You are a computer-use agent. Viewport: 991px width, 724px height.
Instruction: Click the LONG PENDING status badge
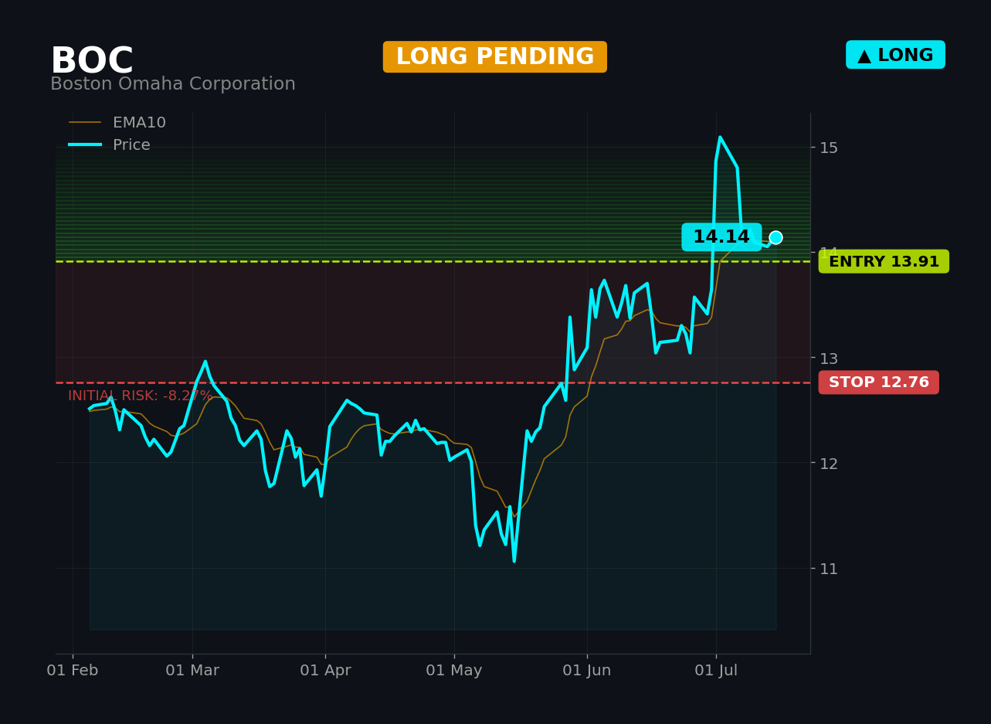[495, 57]
